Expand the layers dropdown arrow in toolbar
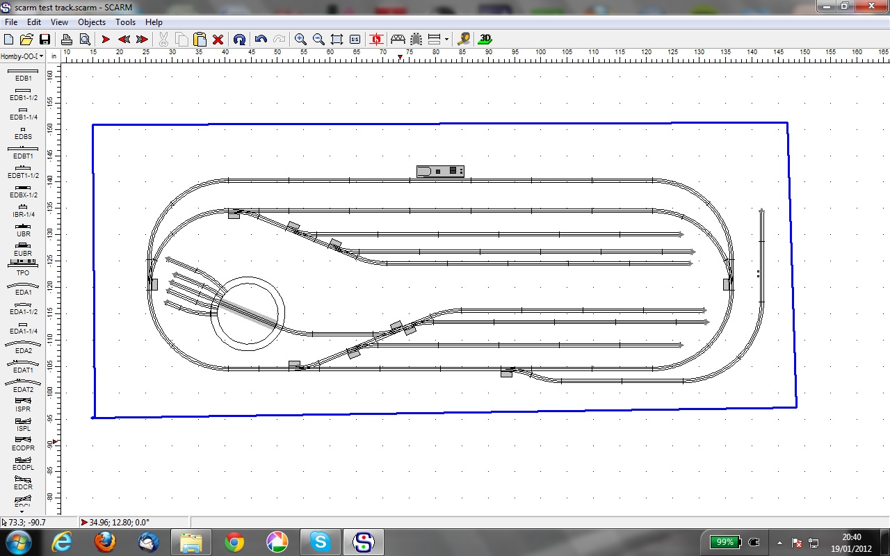 tap(446, 40)
